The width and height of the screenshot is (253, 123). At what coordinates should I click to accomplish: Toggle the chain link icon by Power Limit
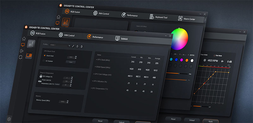coord(40,81)
